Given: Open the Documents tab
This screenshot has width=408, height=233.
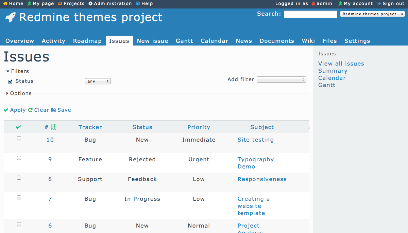Looking at the screenshot, I should click(277, 41).
